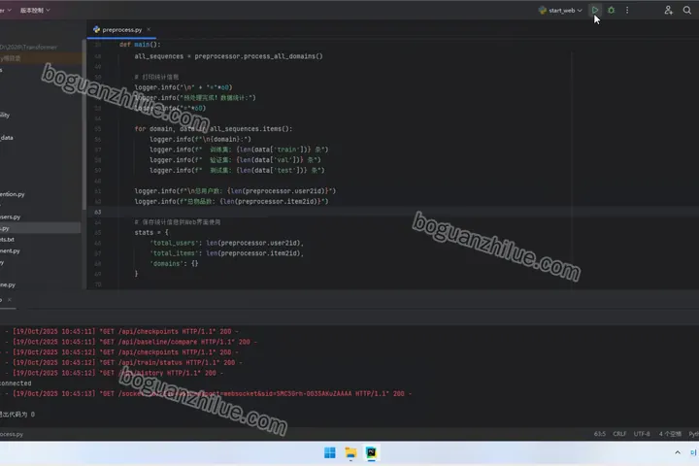The height and width of the screenshot is (466, 699).
Task: Open the file ending in sers.py in the project tree
Action: coord(11,216)
